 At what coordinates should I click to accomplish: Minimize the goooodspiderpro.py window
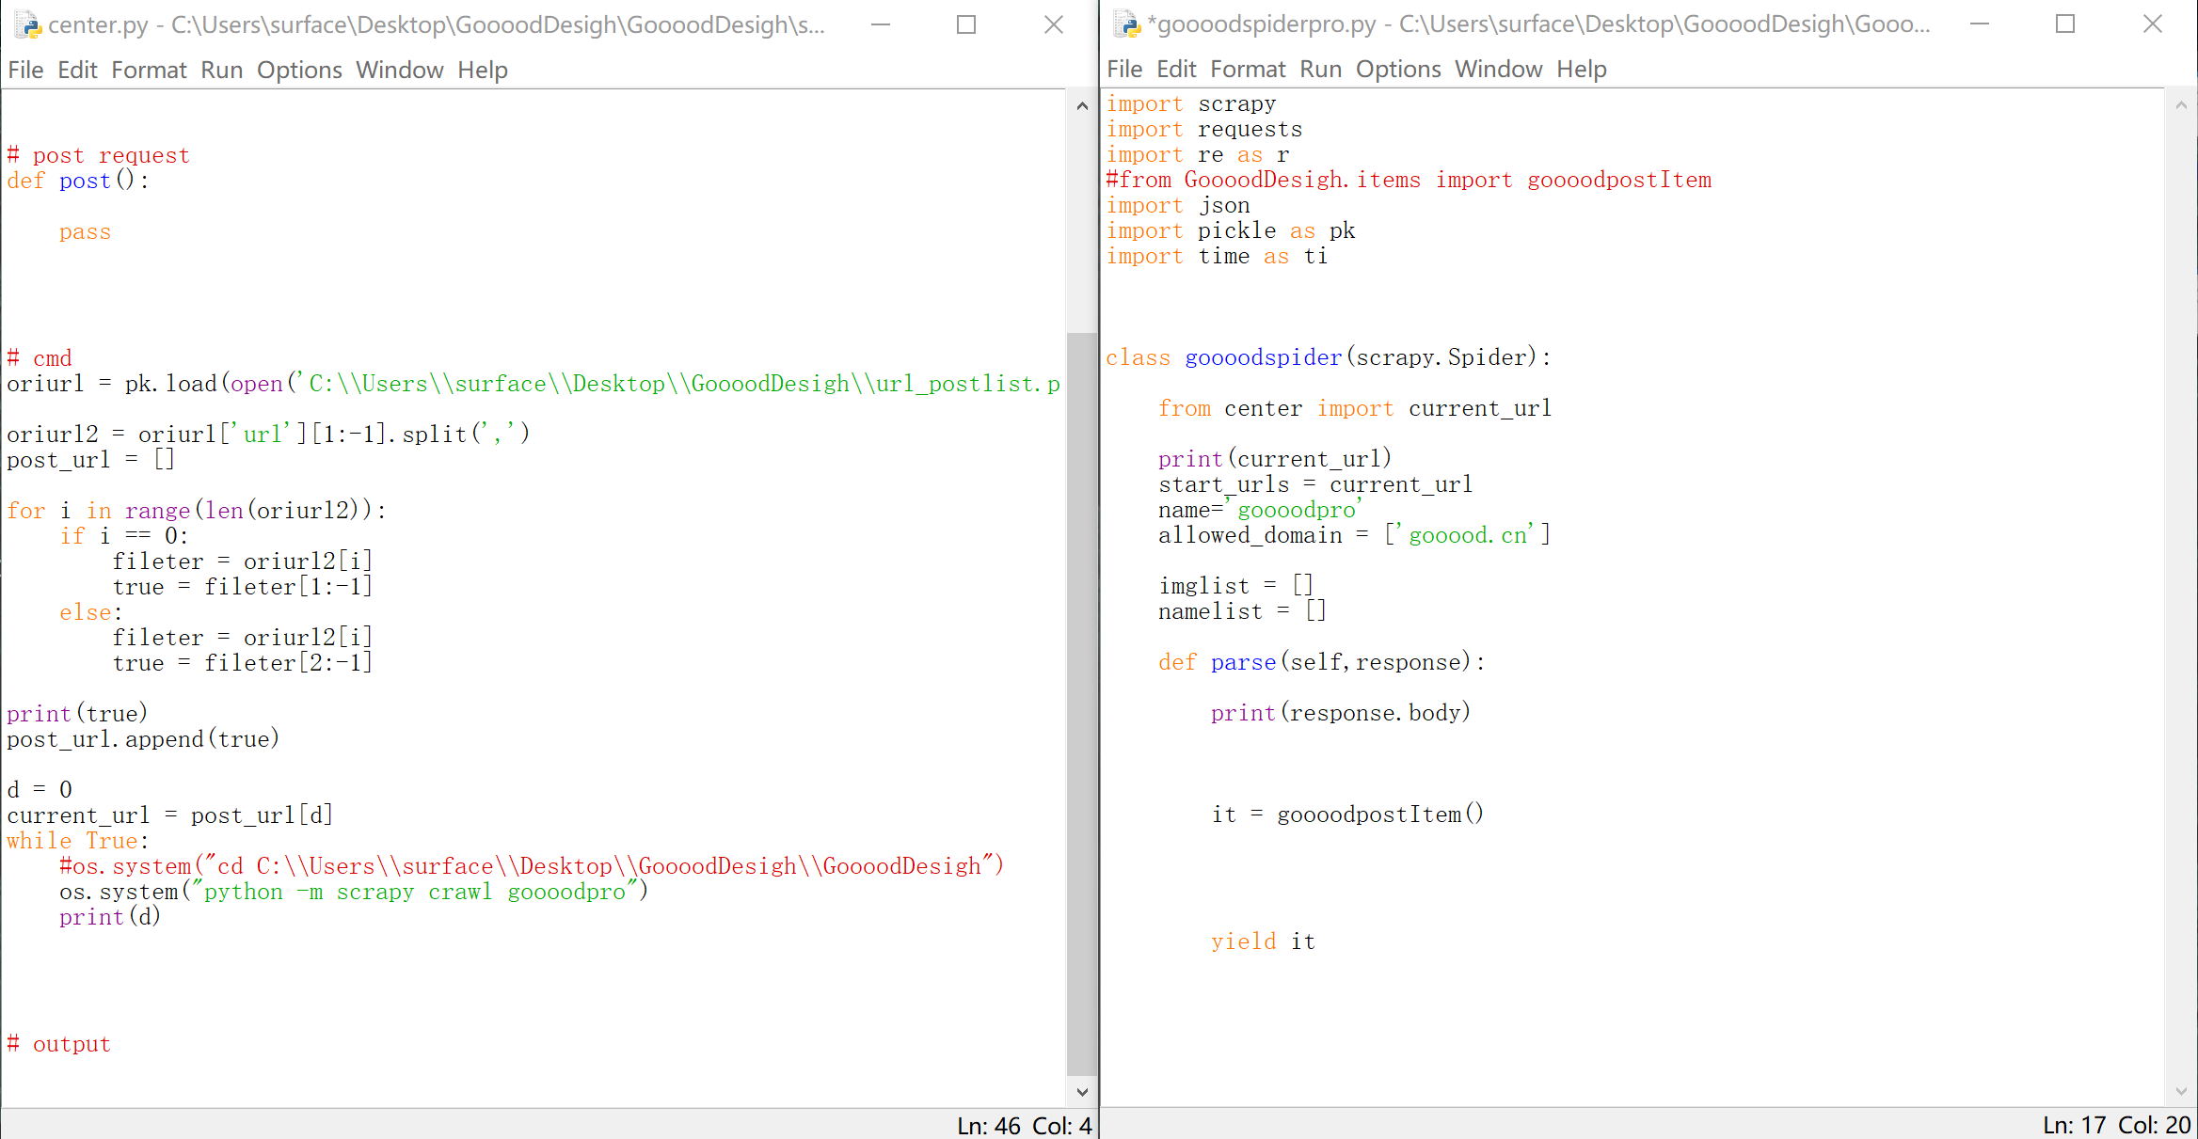click(x=1980, y=24)
